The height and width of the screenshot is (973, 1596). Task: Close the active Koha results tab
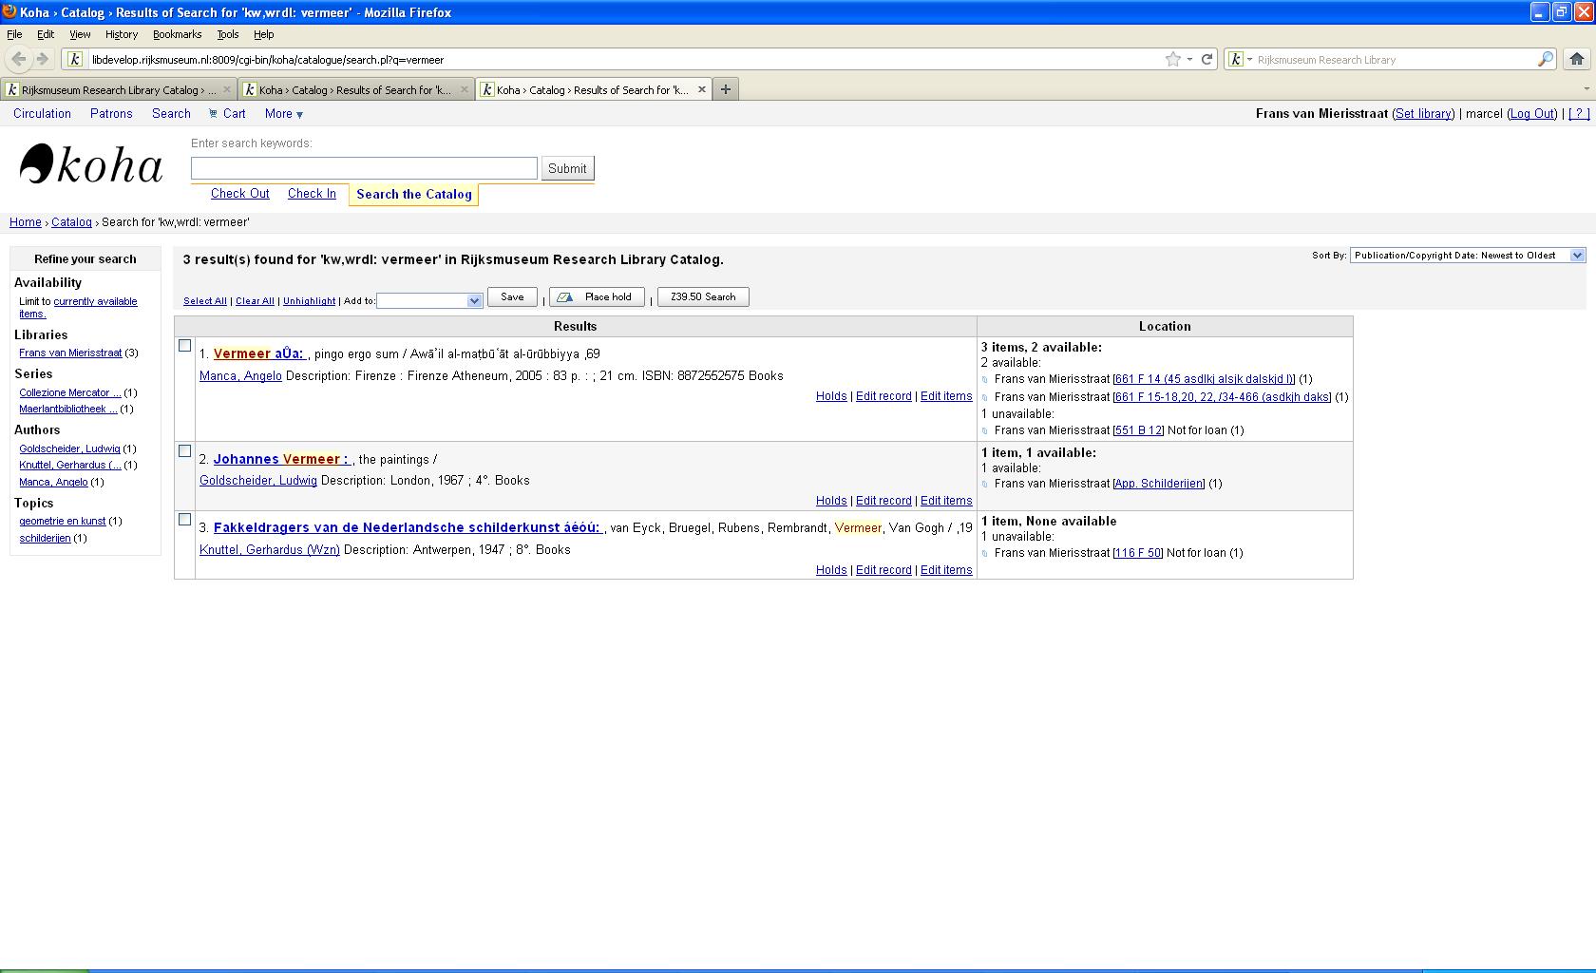coord(702,89)
